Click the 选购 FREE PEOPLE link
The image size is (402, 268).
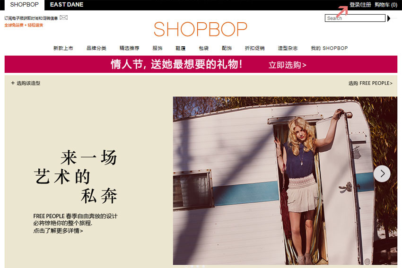370,83
